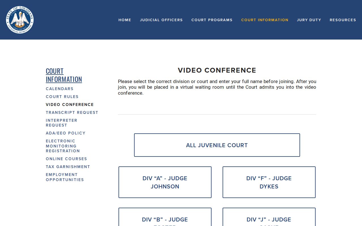Viewport: 362px width, 226px height.
Task: Open Court Programs in the navigation
Action: coord(212,20)
